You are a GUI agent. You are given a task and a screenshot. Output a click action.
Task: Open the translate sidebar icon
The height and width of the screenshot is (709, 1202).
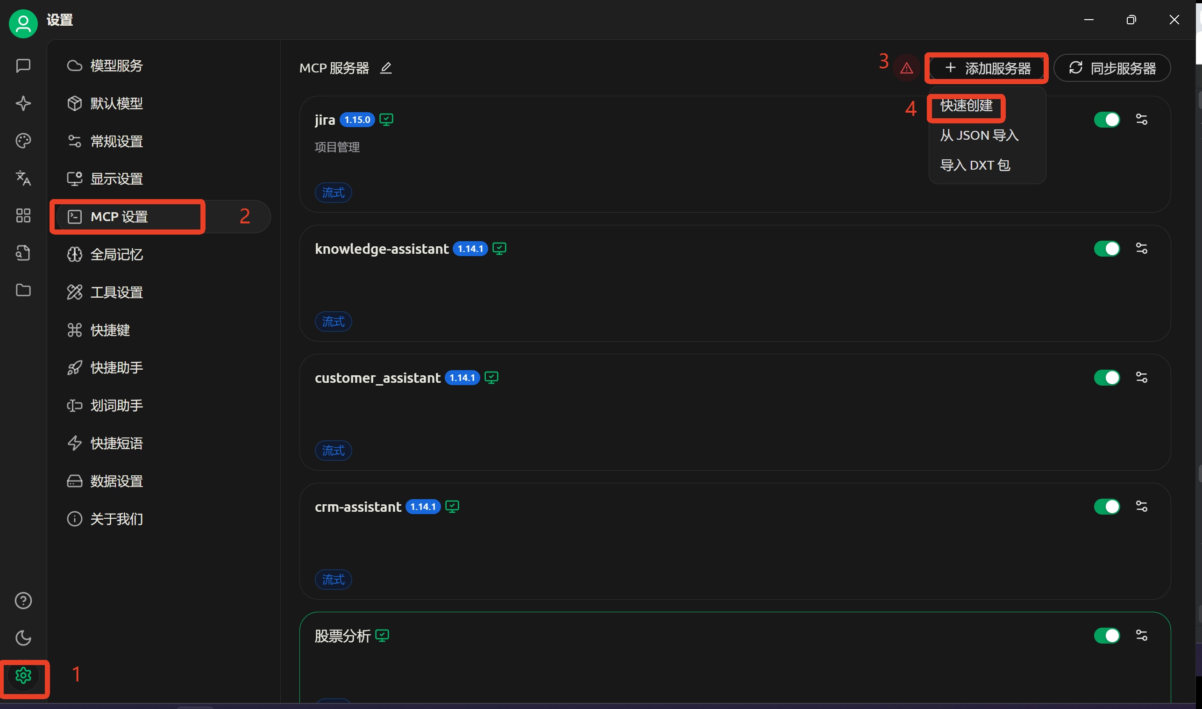pos(23,178)
